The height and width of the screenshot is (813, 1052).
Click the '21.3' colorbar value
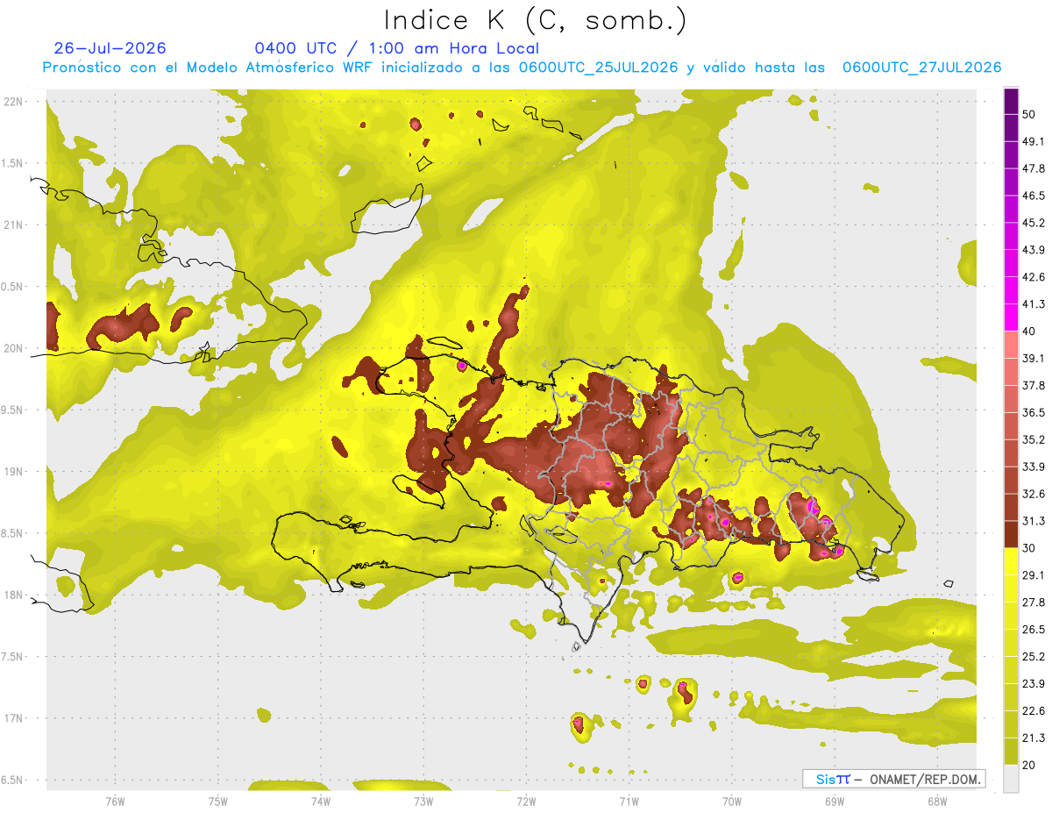[1034, 738]
